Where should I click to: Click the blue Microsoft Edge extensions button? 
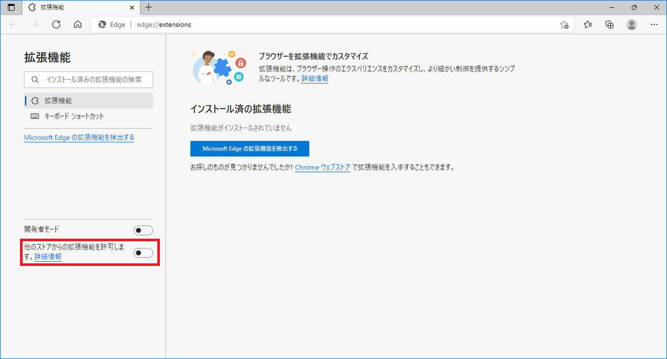[x=250, y=149]
